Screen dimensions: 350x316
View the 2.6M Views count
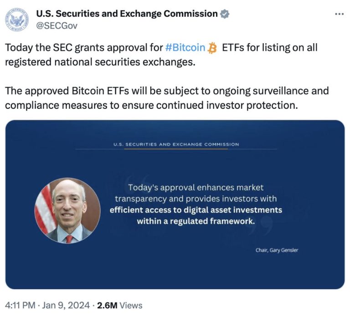[120, 305]
